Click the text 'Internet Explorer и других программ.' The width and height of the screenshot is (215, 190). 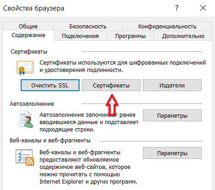(x=88, y=182)
